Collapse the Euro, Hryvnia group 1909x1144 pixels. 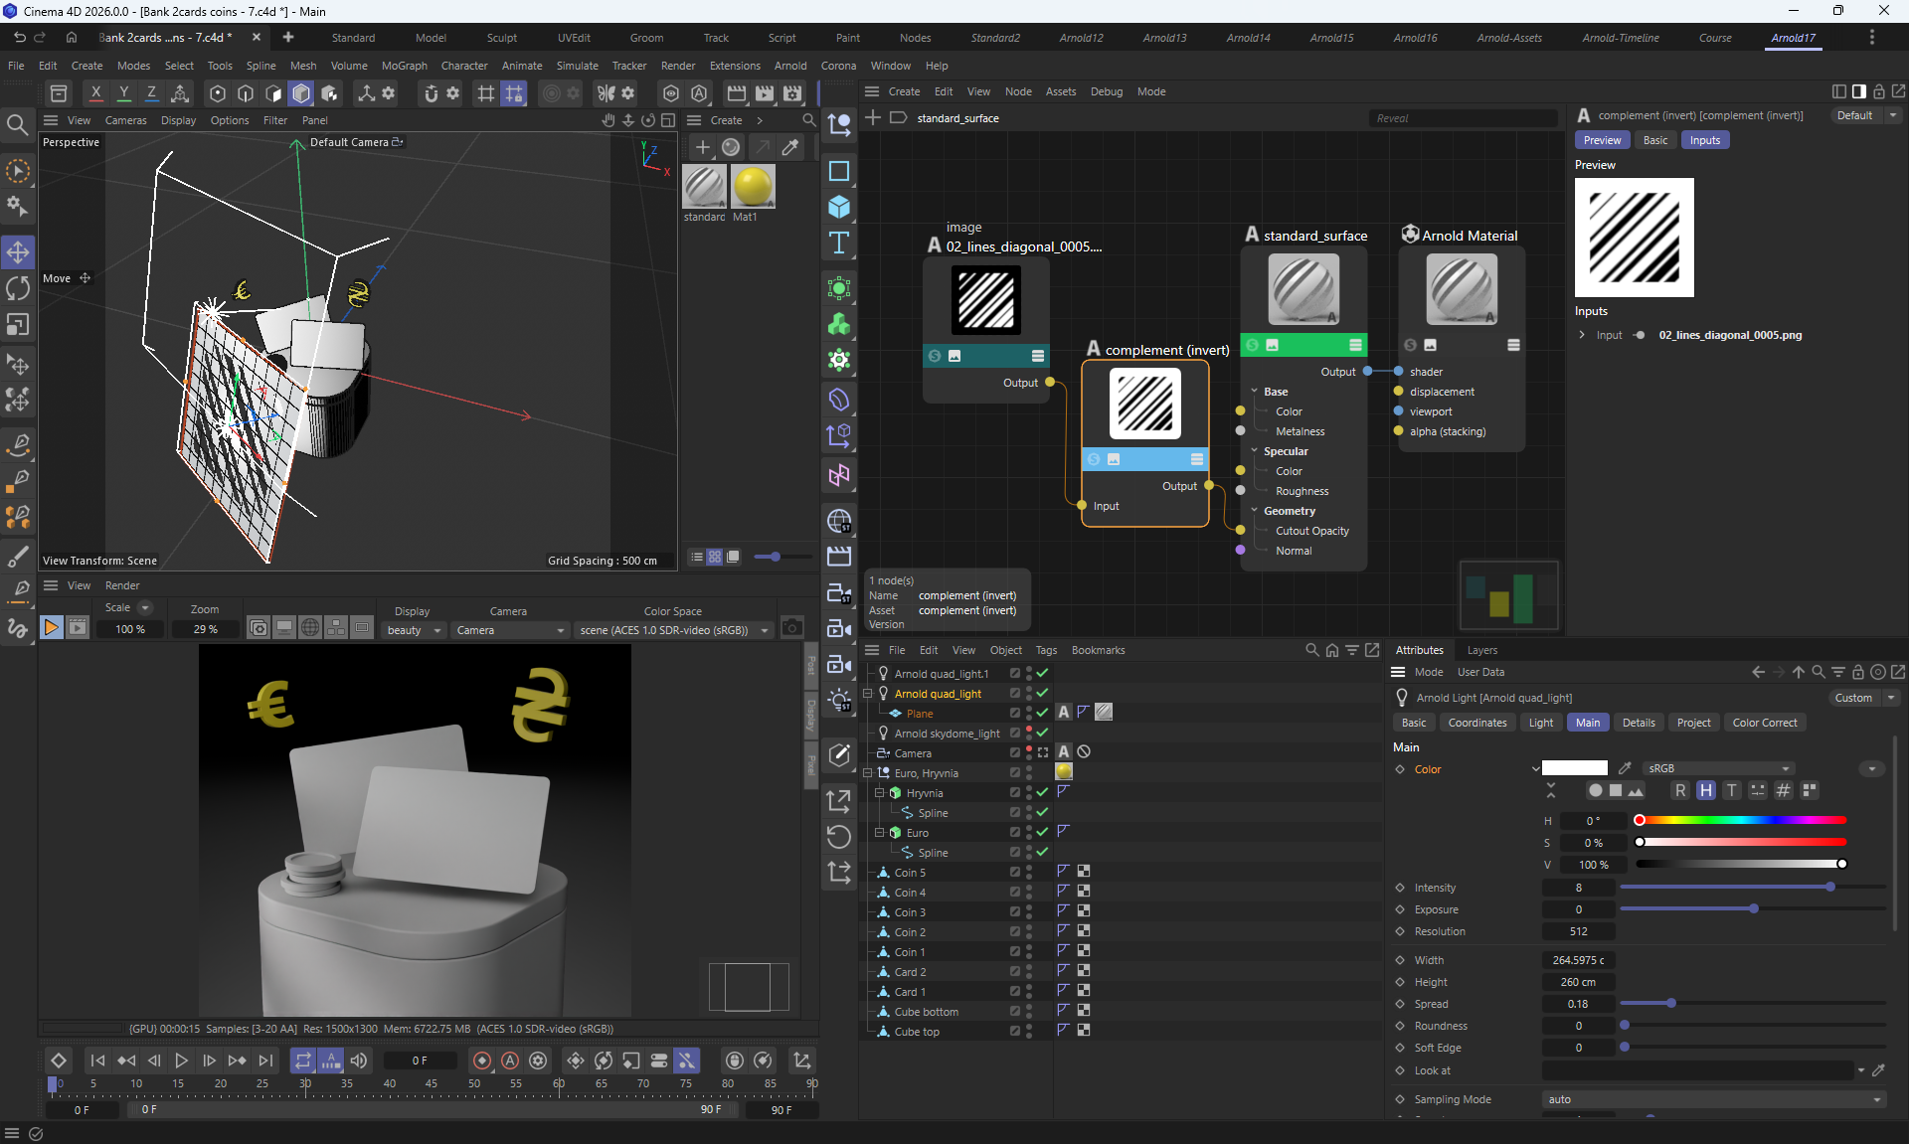867,772
